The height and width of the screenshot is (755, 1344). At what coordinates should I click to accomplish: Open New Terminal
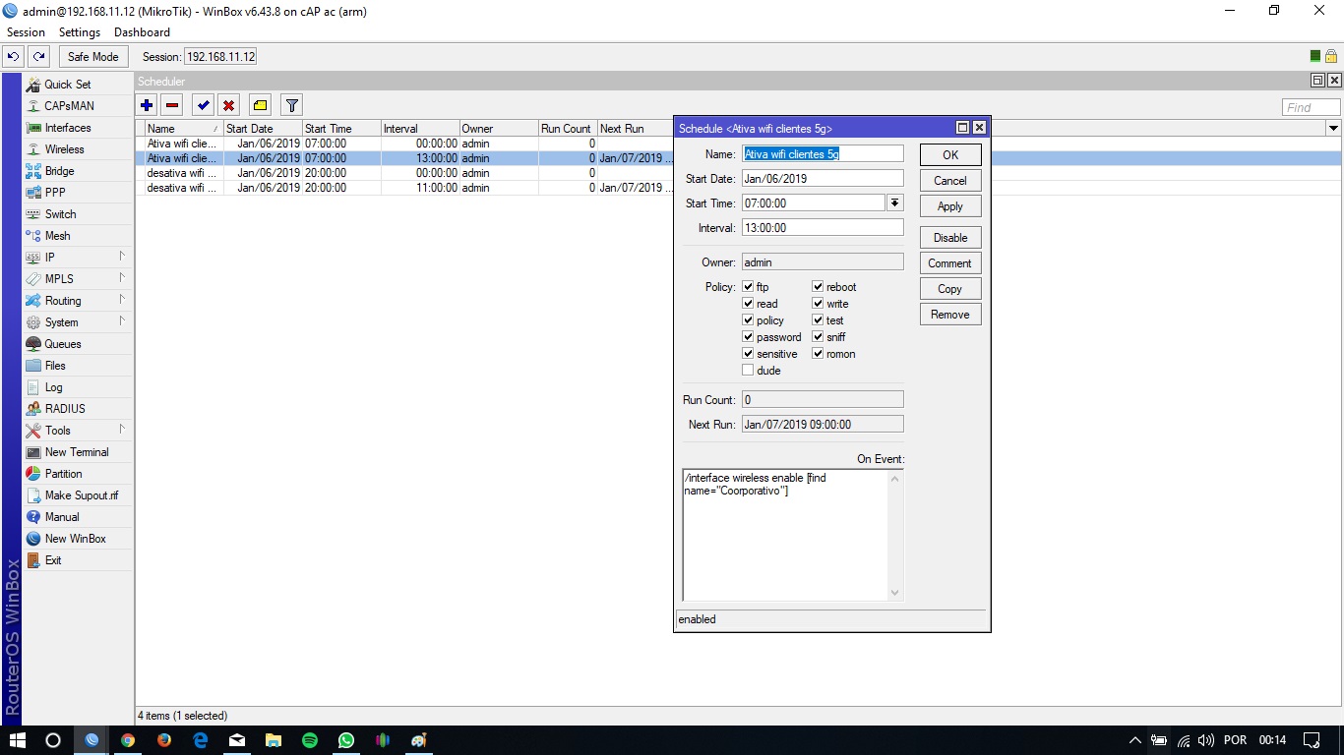coord(78,452)
